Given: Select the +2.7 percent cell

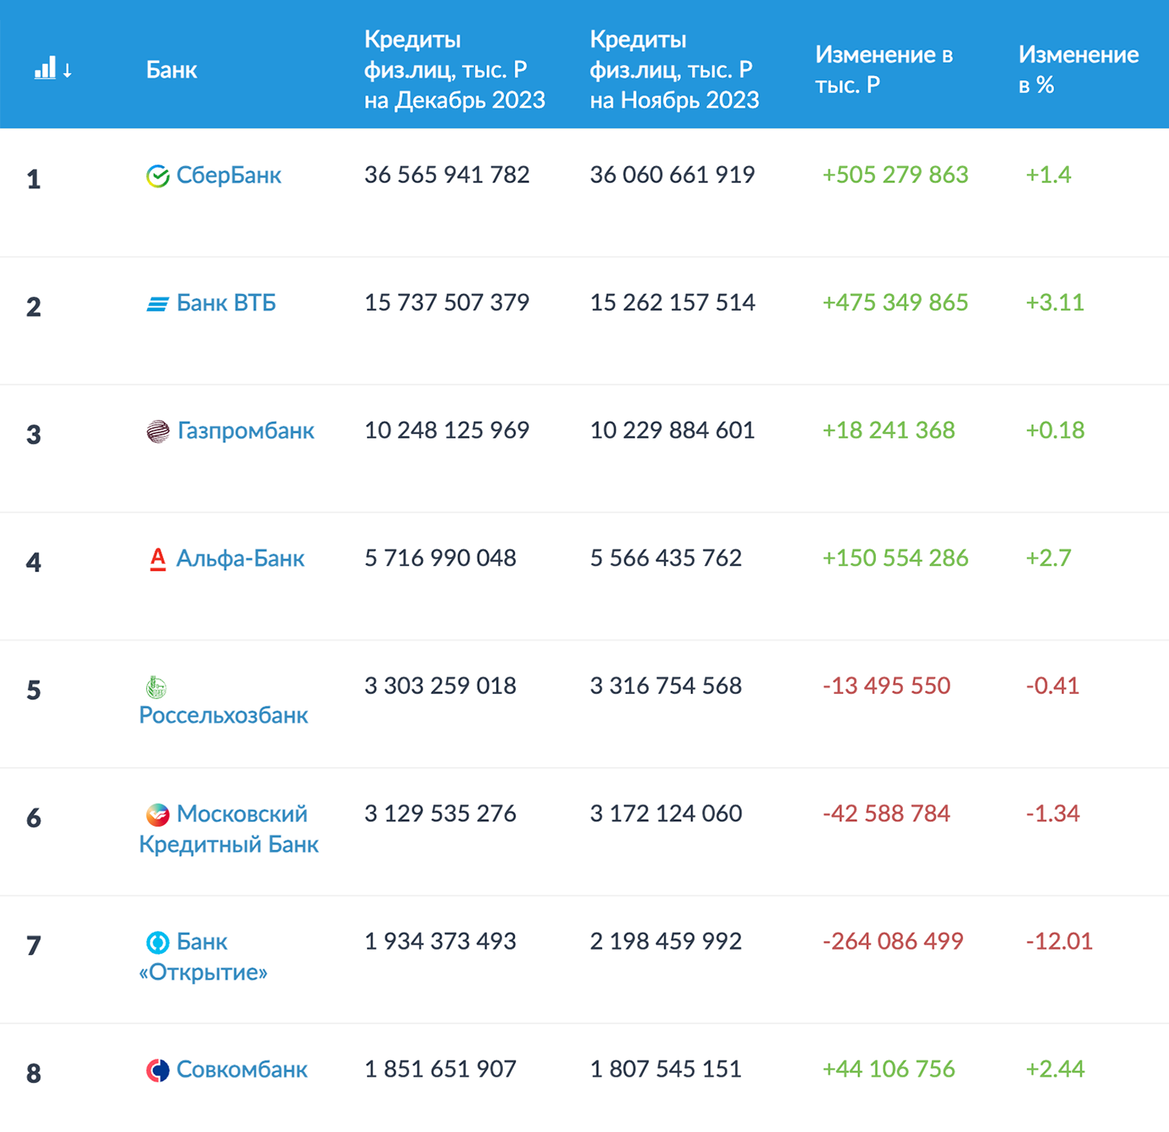Looking at the screenshot, I should click(x=1048, y=558).
